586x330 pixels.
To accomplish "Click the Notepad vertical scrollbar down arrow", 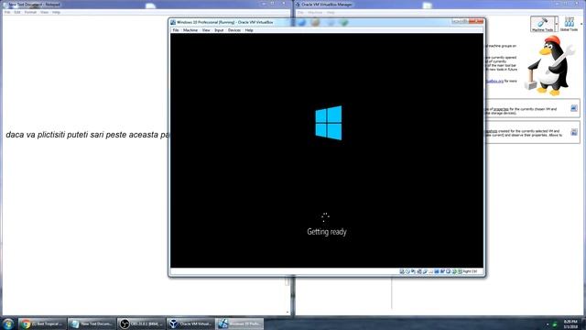I will pos(288,312).
